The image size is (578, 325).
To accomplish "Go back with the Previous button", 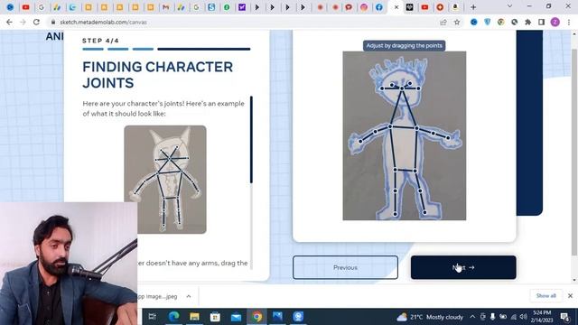I will (x=345, y=267).
